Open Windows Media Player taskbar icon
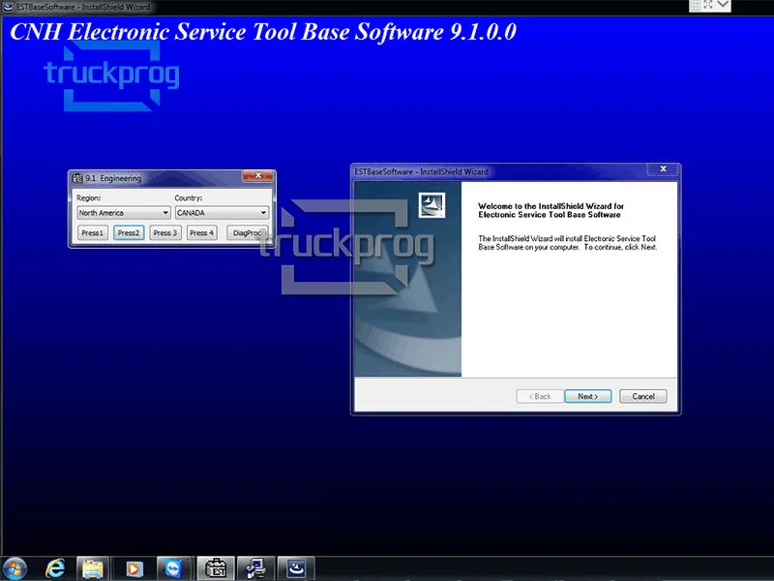 (x=134, y=568)
